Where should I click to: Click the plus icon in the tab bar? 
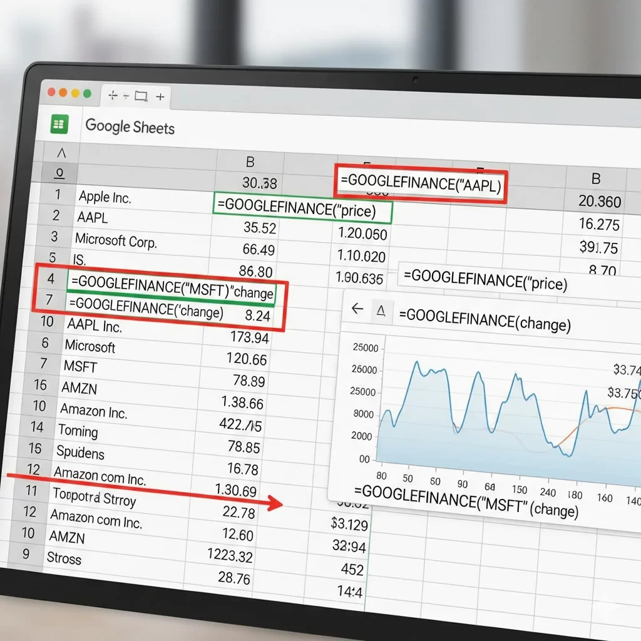(162, 97)
